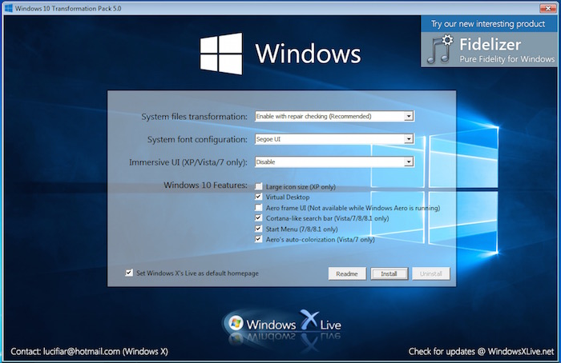Disable Cortana-like search bar option

pyautogui.click(x=258, y=217)
